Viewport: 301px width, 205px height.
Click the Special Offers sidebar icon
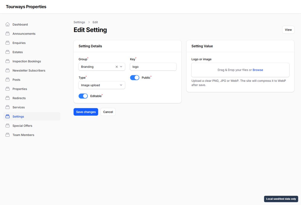[8, 126]
